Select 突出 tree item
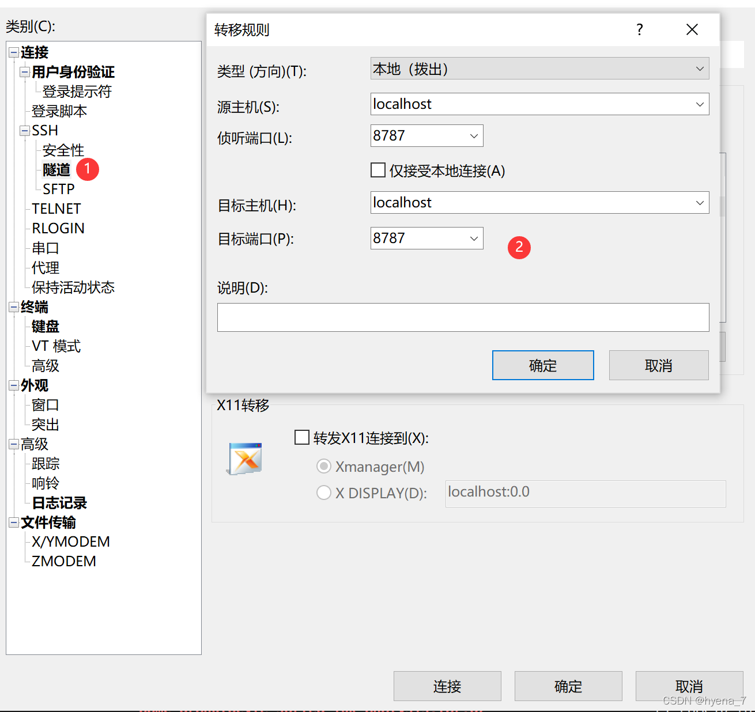This screenshot has width=755, height=712. 46,425
